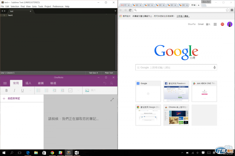
Task: Insert picture using OneNote image icon
Action: [87, 90]
